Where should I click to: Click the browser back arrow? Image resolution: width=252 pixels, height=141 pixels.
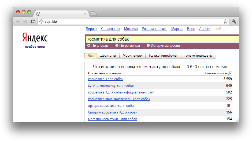tap(18, 21)
